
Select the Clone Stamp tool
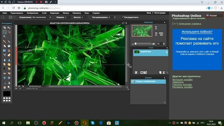[x=9, y=50]
